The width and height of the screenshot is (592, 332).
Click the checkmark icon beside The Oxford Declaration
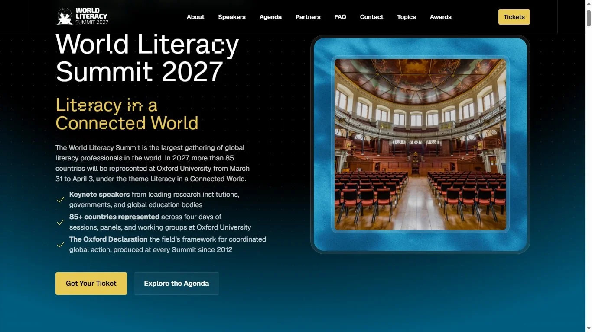coord(61,245)
